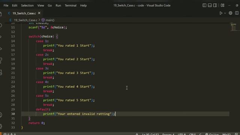Select C language mode in status bar
240x135 pixels.
click(200, 134)
